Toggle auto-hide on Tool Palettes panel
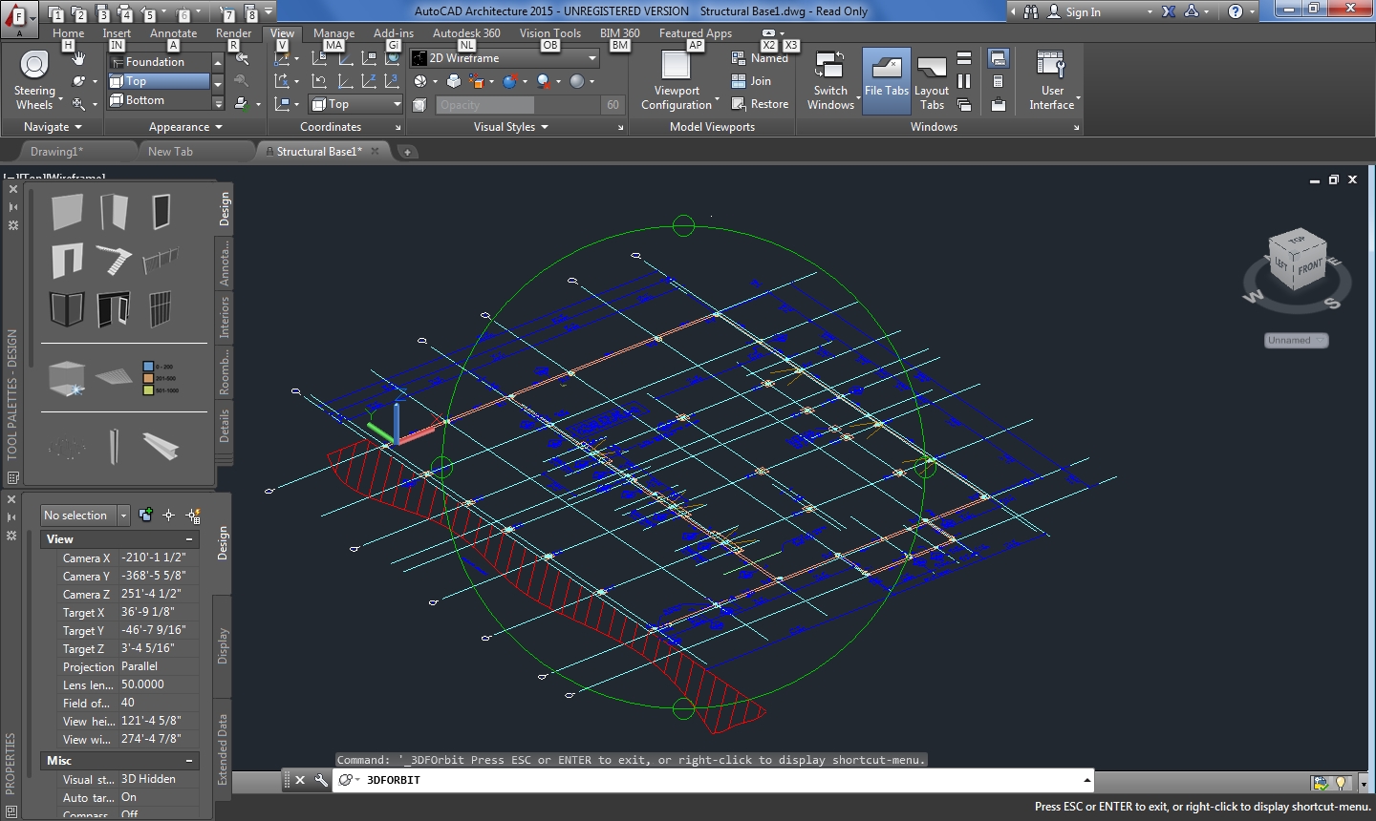 pyautogui.click(x=13, y=207)
